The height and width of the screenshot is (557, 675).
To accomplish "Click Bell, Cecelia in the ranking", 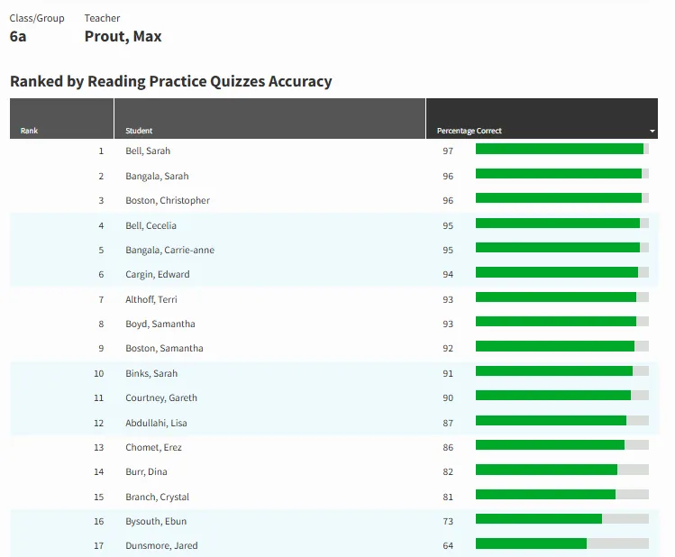I will [x=151, y=226].
